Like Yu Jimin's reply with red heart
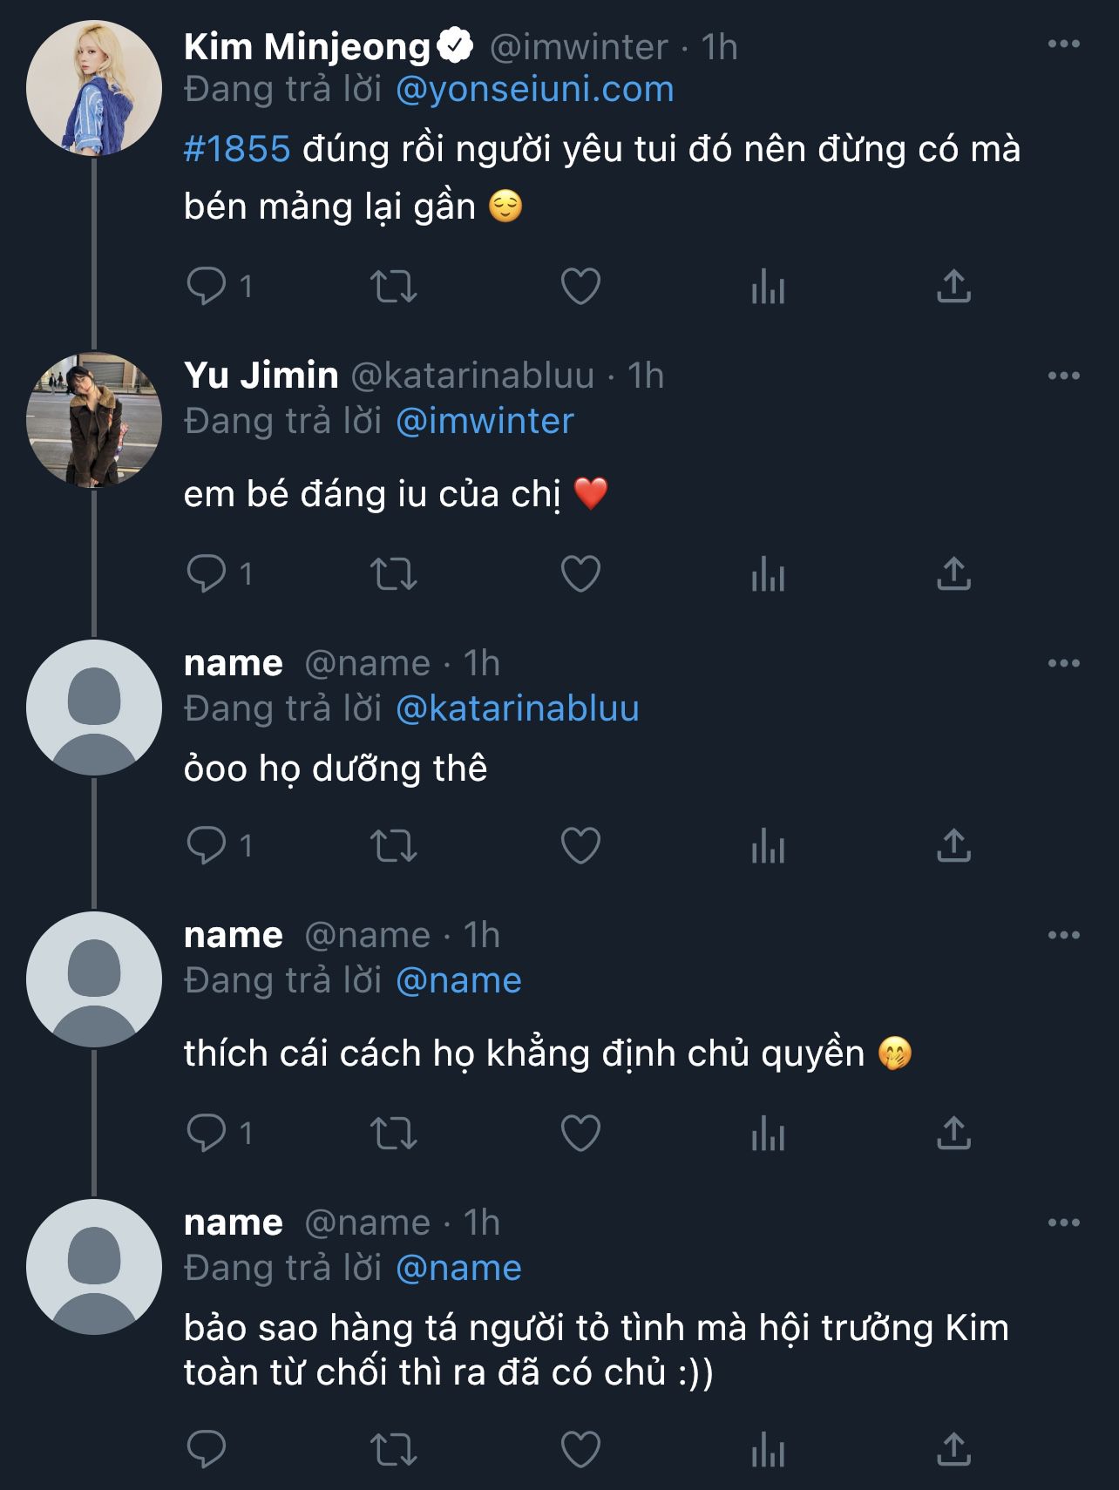1119x1490 pixels. (580, 573)
